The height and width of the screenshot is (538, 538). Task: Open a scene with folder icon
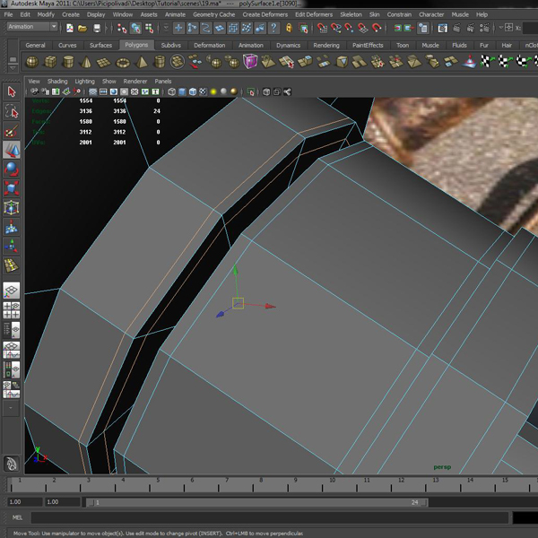[82, 28]
